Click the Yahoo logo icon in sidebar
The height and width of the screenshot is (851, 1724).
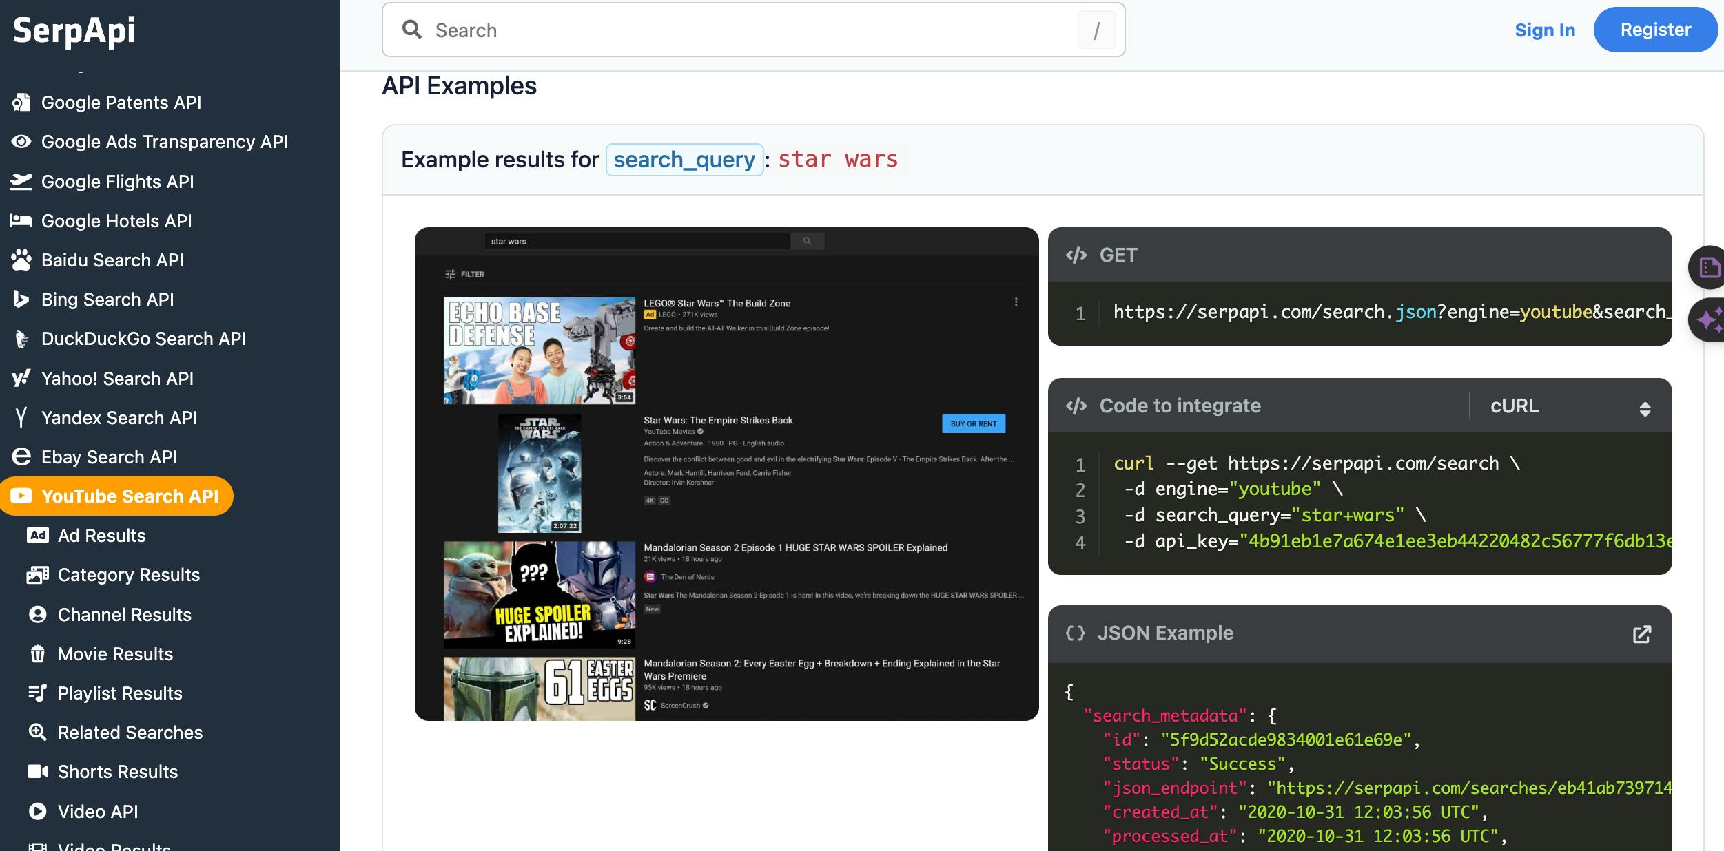21,379
